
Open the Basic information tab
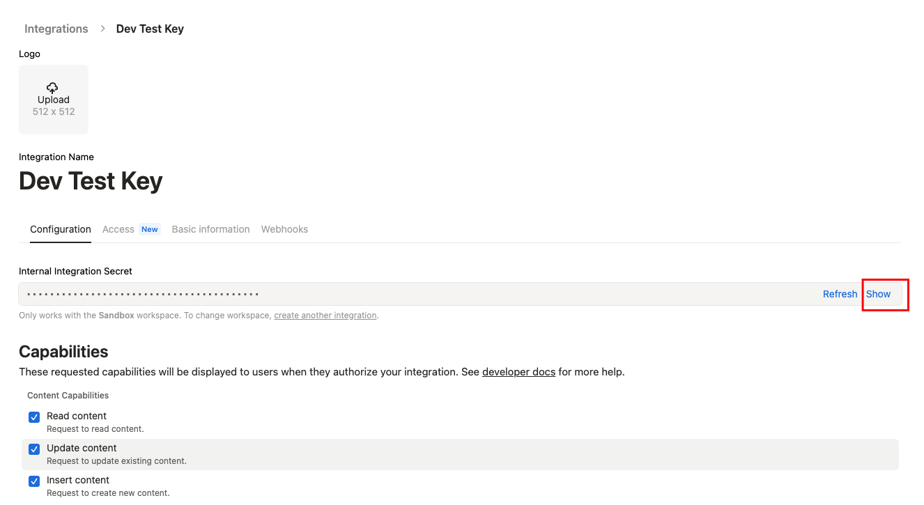tap(210, 228)
